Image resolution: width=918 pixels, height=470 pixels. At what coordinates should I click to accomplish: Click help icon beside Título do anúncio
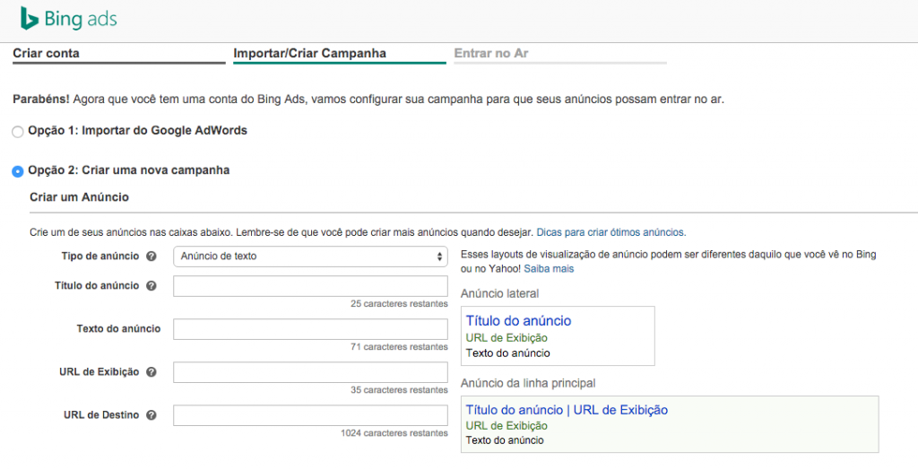152,286
